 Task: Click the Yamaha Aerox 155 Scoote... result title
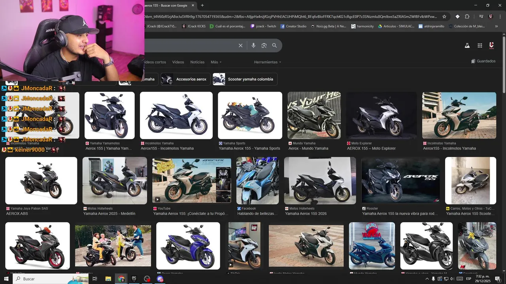click(470, 213)
